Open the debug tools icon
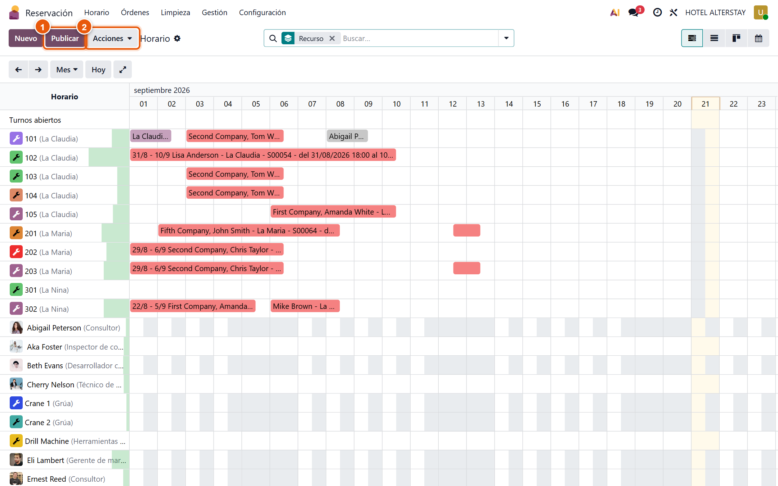The width and height of the screenshot is (778, 486). point(674,13)
